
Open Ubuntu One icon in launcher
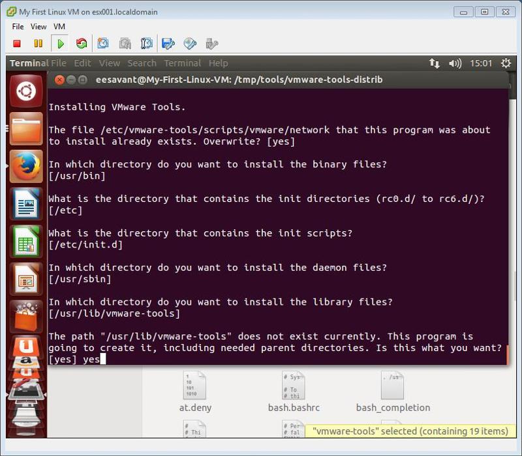pos(26,346)
